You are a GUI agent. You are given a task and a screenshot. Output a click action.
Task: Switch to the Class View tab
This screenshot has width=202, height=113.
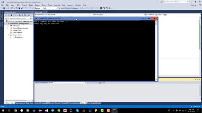(29, 103)
